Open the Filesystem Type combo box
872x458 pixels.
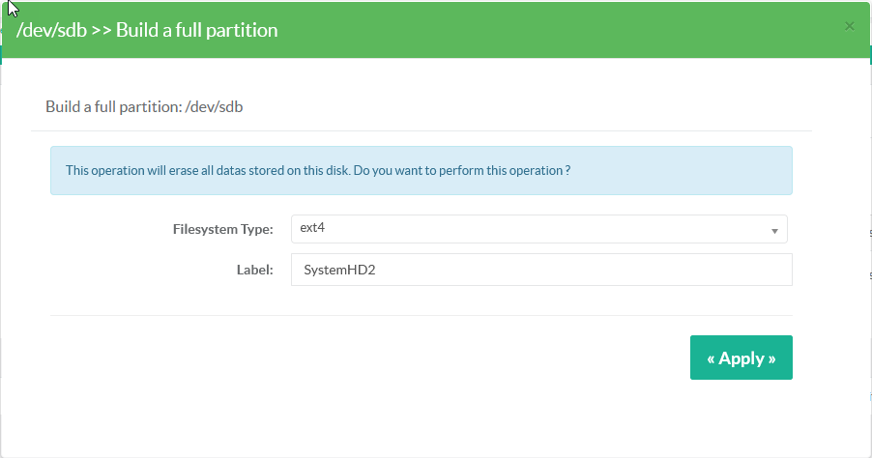point(538,229)
